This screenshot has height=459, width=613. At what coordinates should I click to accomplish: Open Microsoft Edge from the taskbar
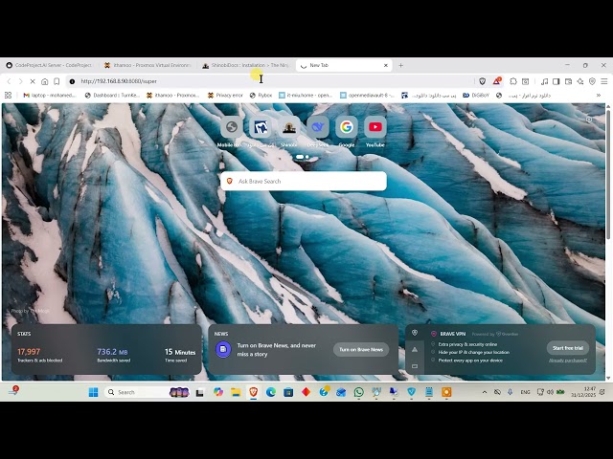[270, 392]
